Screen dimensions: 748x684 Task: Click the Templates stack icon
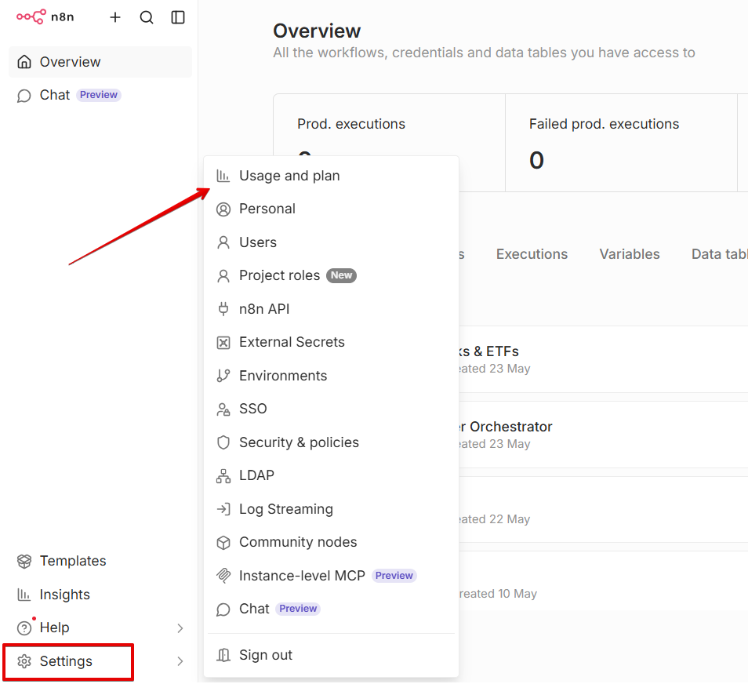click(x=24, y=562)
